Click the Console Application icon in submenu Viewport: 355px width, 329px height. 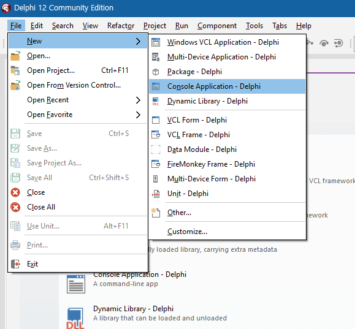pyautogui.click(x=156, y=86)
